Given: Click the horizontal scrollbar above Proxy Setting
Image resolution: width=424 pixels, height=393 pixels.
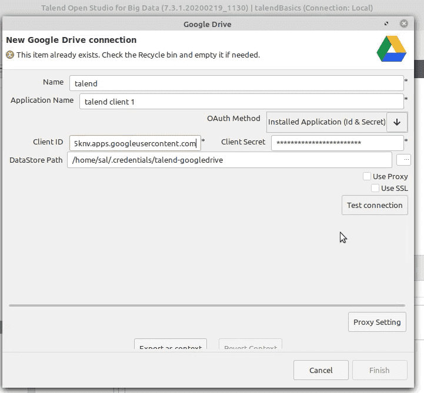Looking at the screenshot, I should 207,305.
